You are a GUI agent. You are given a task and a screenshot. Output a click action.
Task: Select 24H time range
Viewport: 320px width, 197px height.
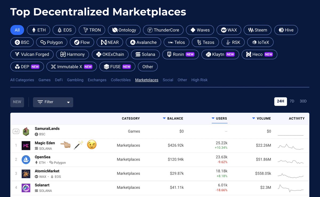point(281,101)
